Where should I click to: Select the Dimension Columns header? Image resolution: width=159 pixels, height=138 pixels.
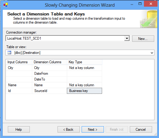click(50, 62)
